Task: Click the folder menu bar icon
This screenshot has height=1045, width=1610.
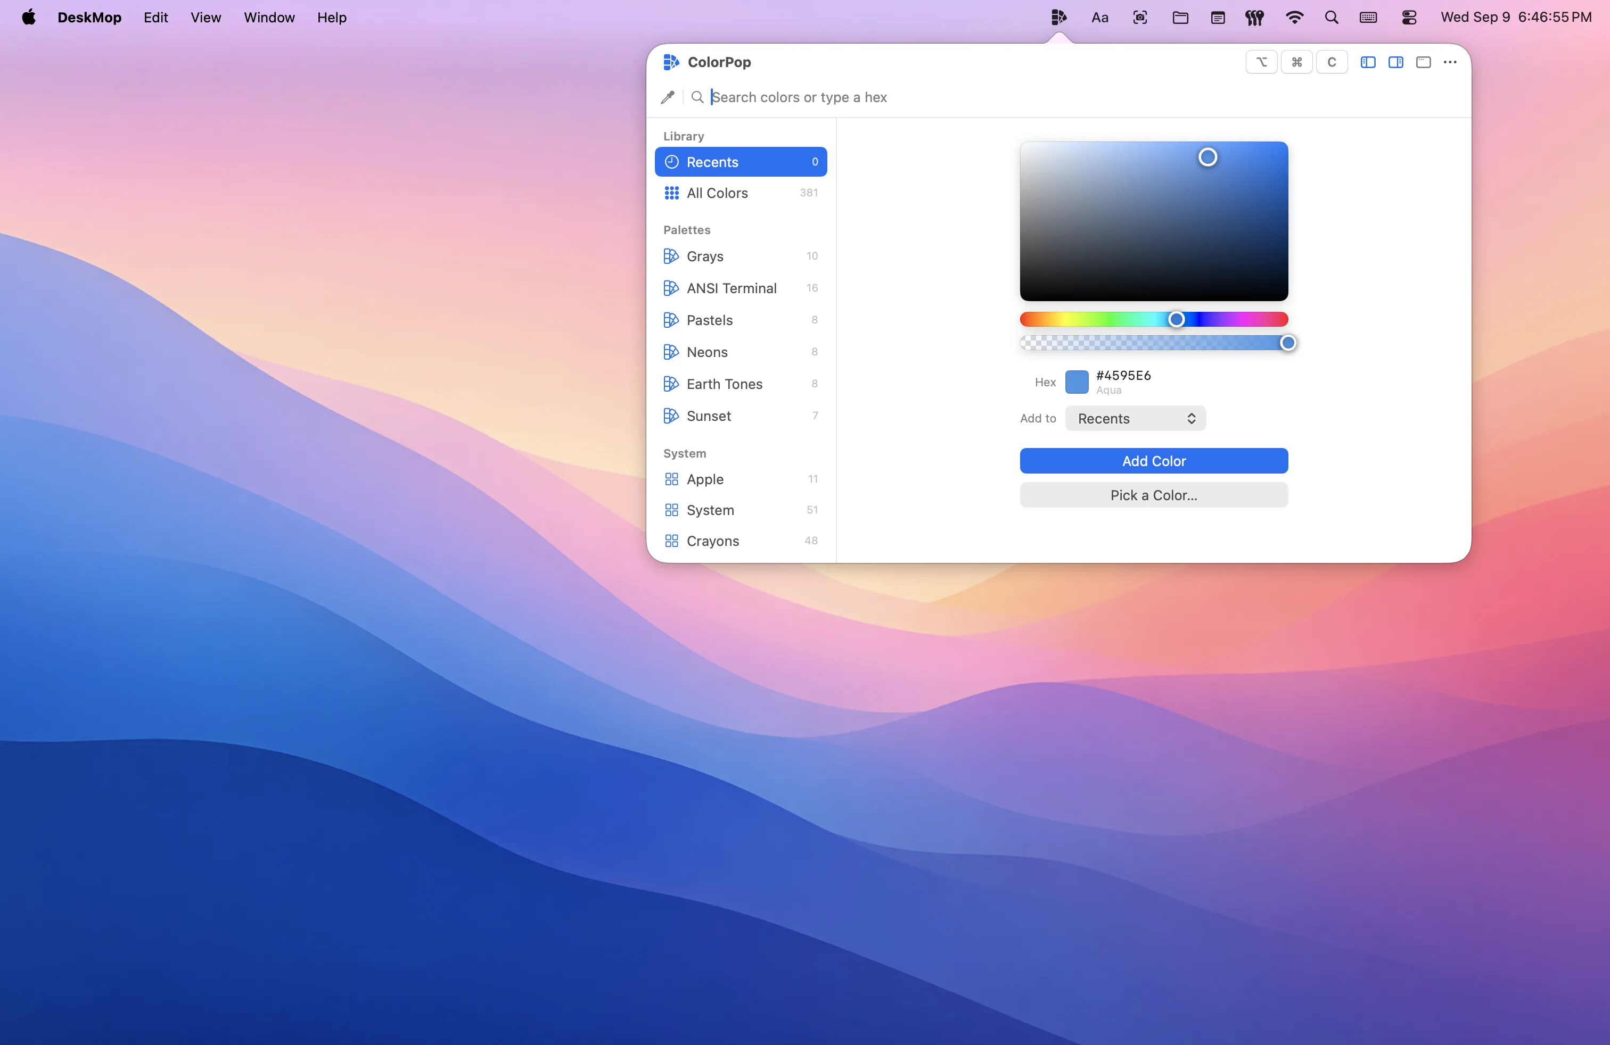Action: [x=1180, y=18]
